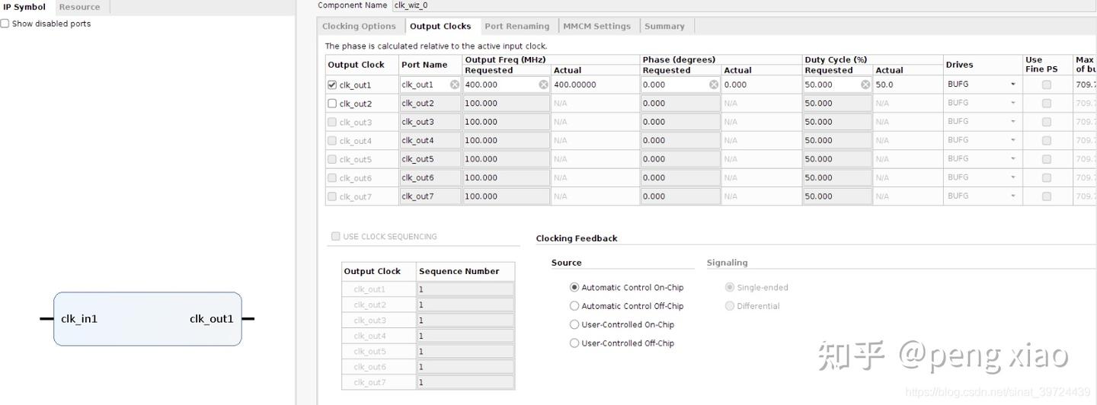This screenshot has width=1097, height=405.
Task: Clear the clk_out1 port name field
Action: 455,85
